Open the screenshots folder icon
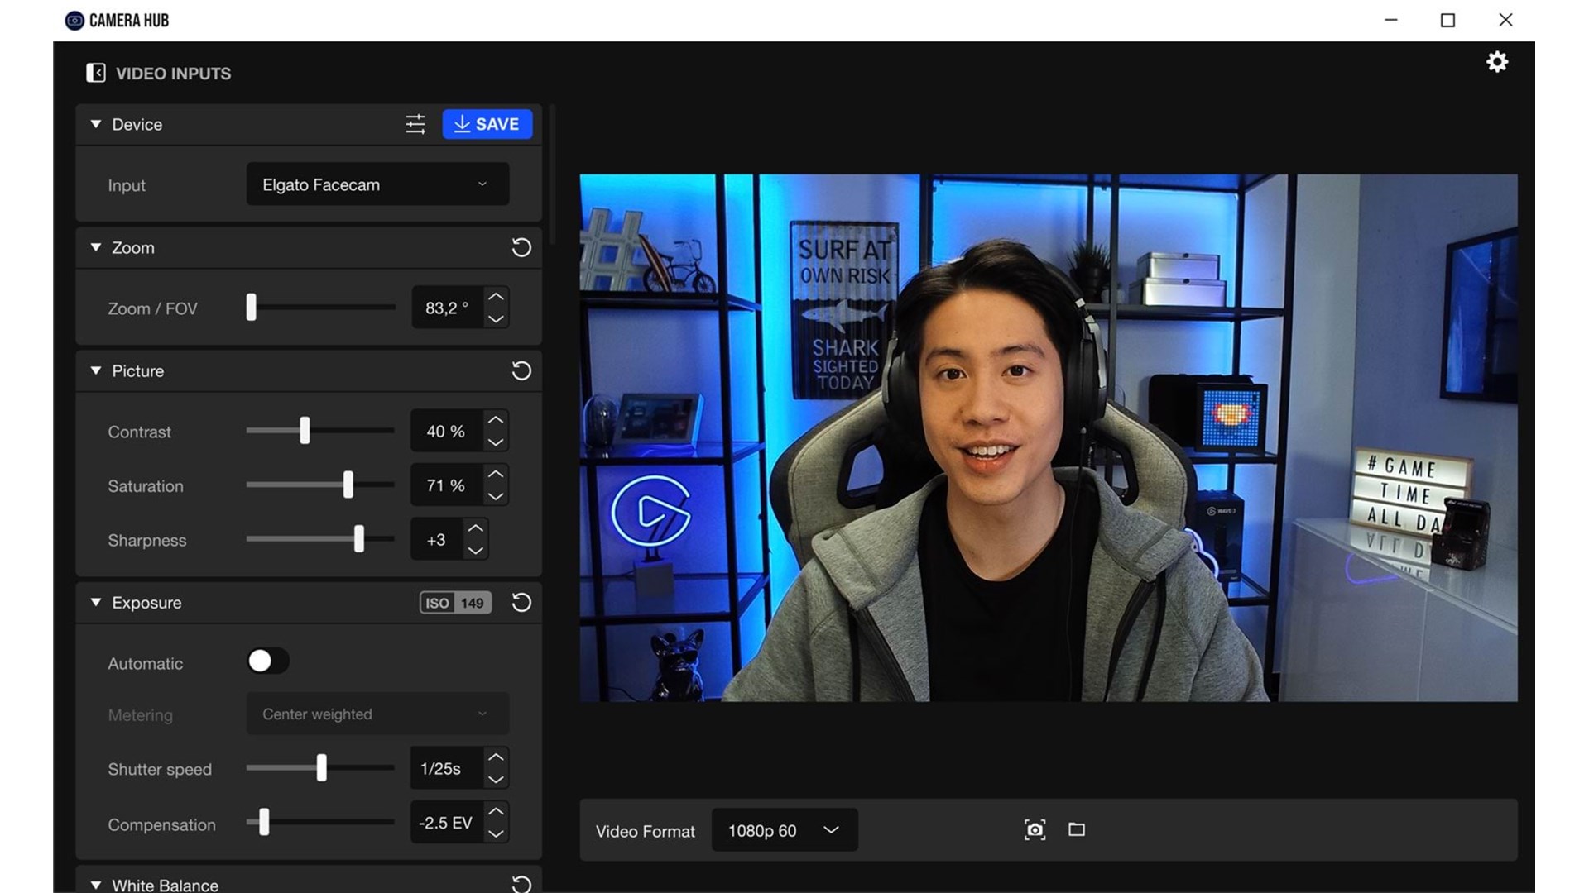The height and width of the screenshot is (893, 1589). click(1076, 829)
